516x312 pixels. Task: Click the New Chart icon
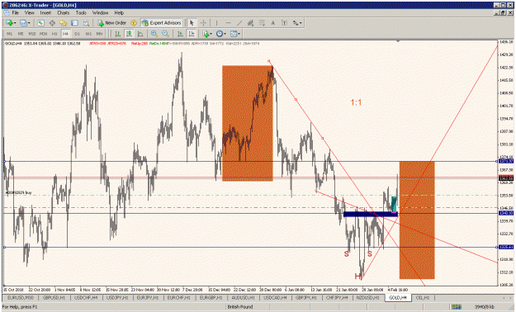[9, 23]
